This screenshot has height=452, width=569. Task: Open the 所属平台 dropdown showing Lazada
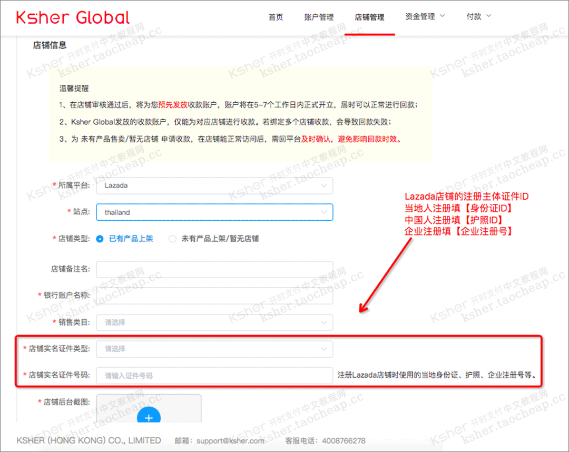214,185
